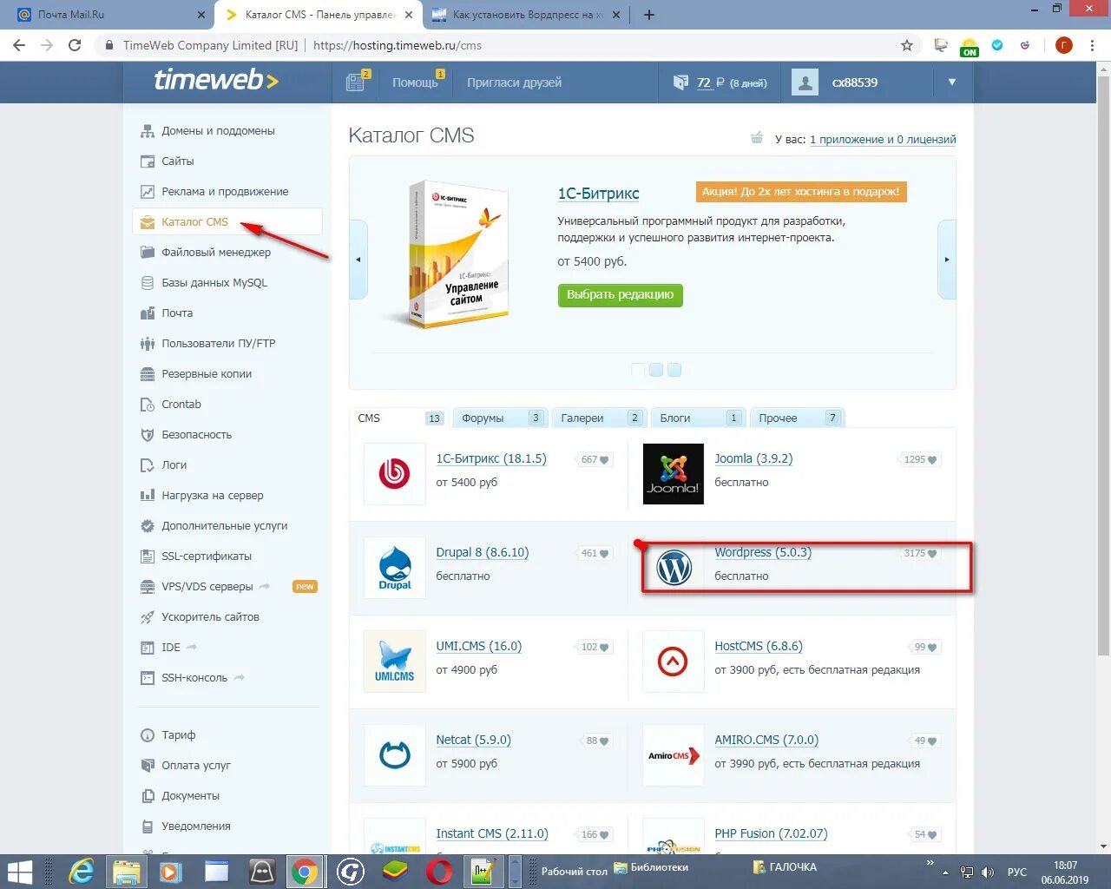
Task: Click the page vertical scrollbar
Action: click(x=1103, y=365)
